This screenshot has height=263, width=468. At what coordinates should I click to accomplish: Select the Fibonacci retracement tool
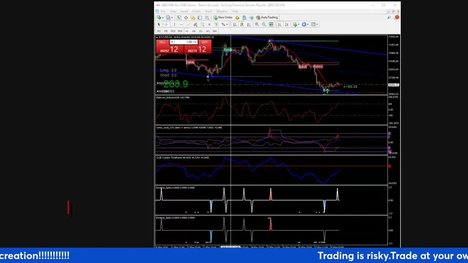point(202,24)
